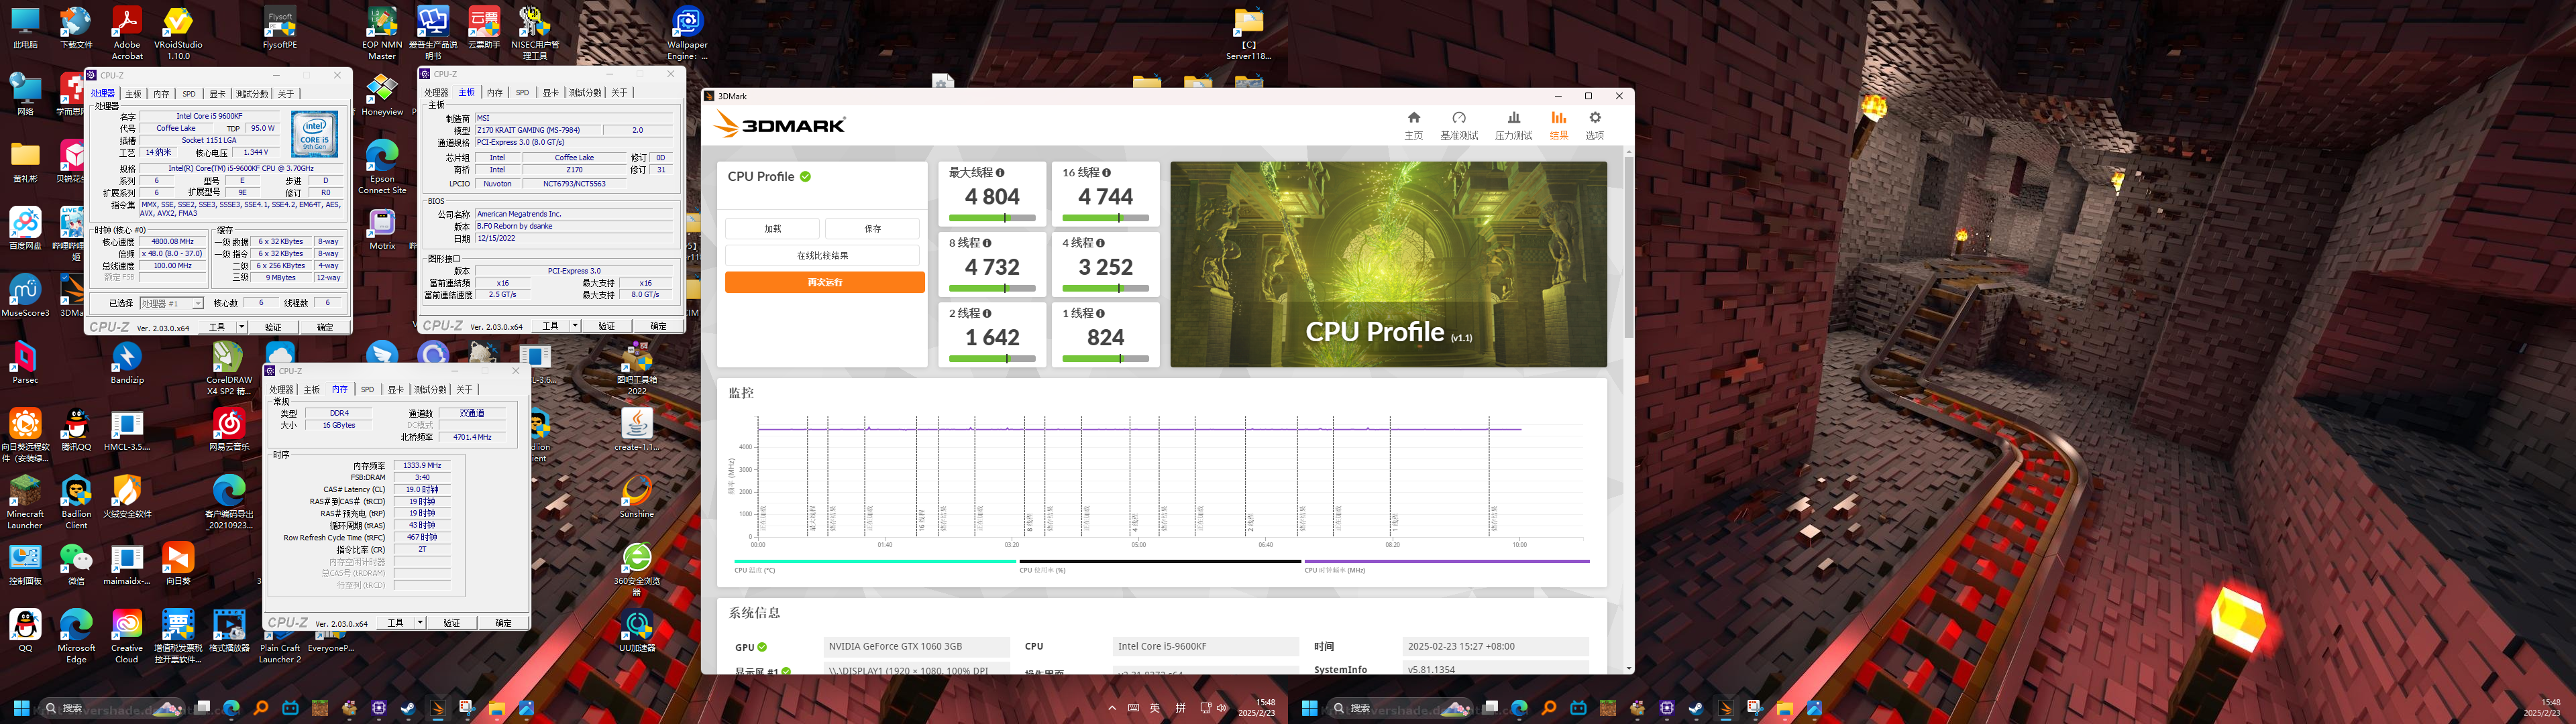This screenshot has height=724, width=2576.
Task: Open 压力测试 stress tests in 3DMark
Action: 1513,125
